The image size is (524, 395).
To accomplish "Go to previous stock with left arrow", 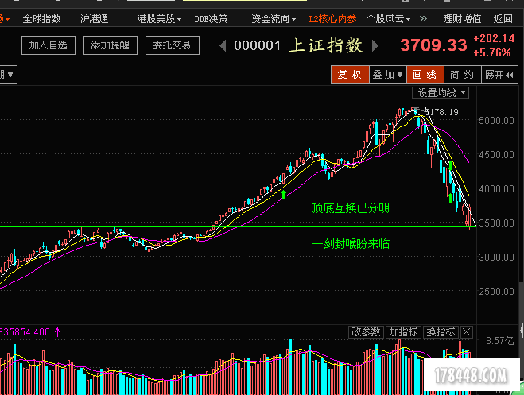I will (223, 45).
